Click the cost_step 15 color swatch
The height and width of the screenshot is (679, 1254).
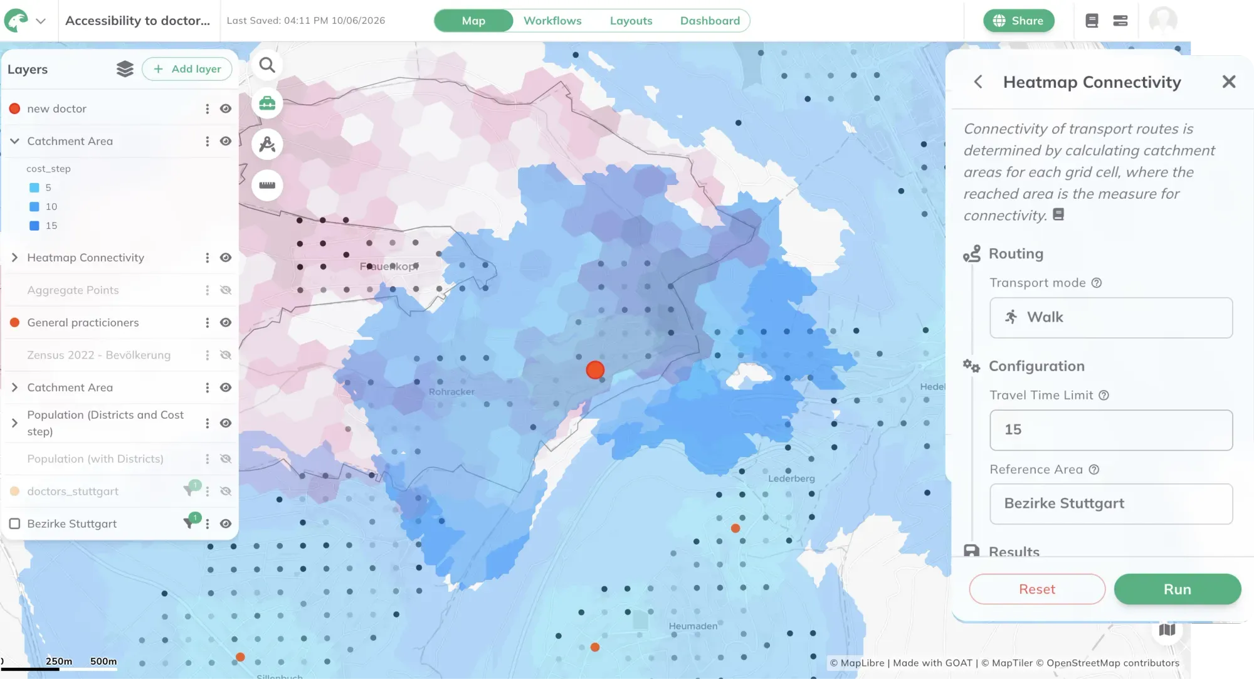click(34, 226)
